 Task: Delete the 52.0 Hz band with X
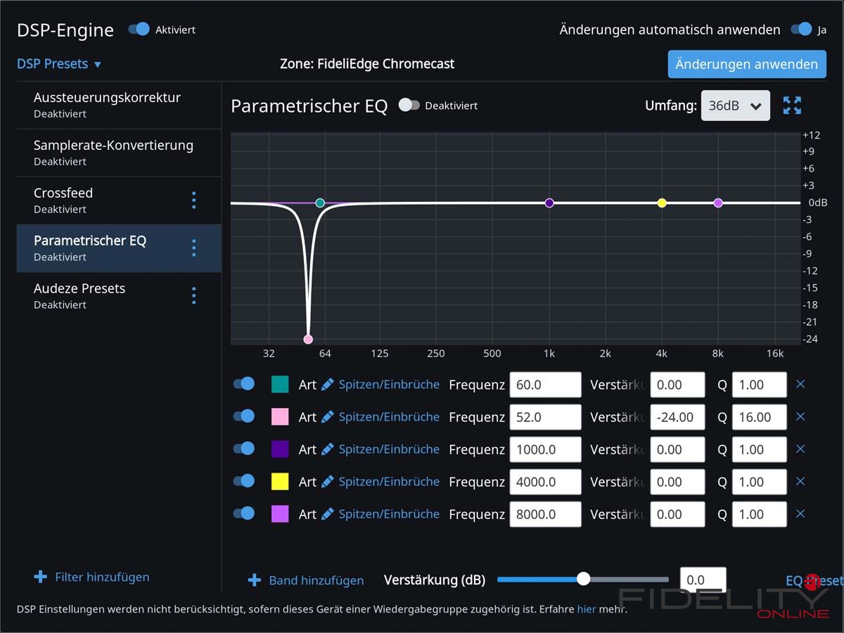coord(800,417)
